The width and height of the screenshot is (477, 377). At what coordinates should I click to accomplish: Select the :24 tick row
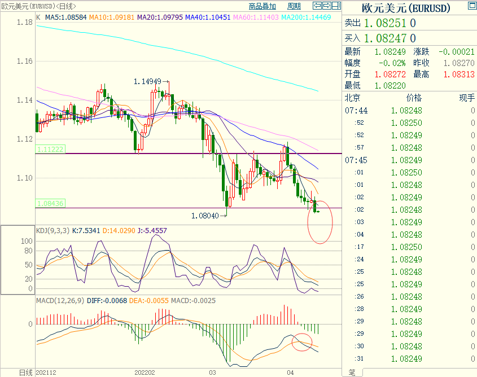point(409,260)
